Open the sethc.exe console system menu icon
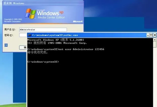Viewport: 157px width, 107px height. 29,35
